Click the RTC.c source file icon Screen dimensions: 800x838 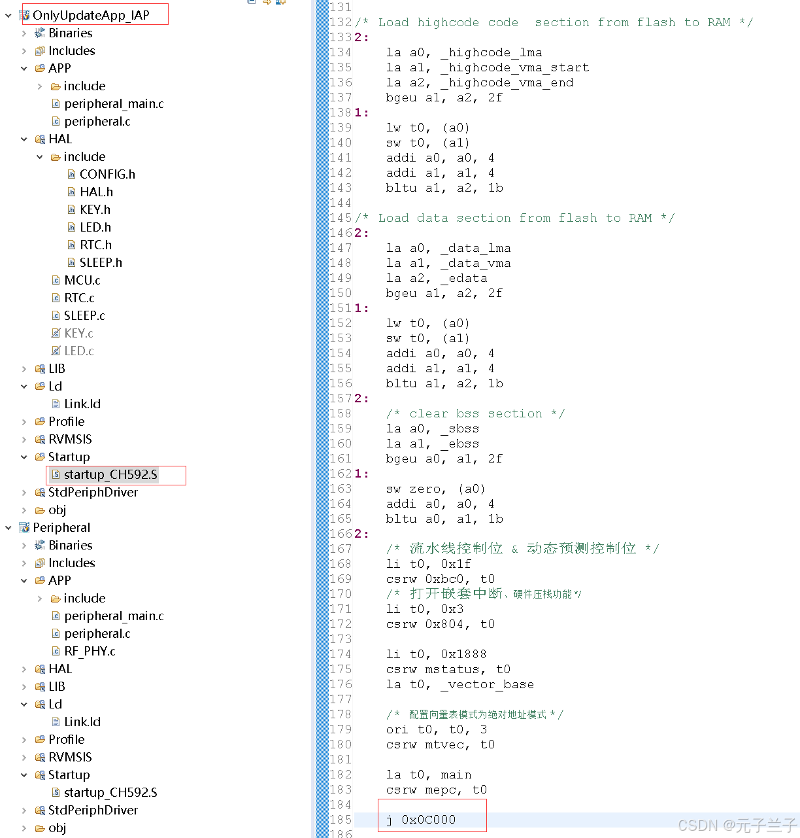point(56,298)
